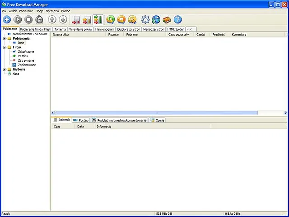The width and height of the screenshot is (289, 217).
Task: Collapse the Filtry tree folder
Action: (x=4, y=47)
